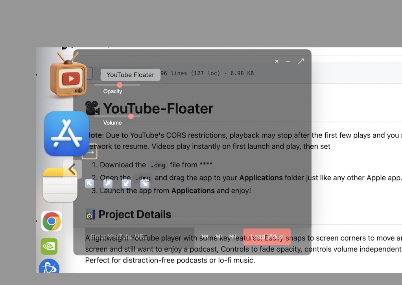This screenshot has width=402, height=285.
Task: Adjust the Volume slider handle
Action: (x=131, y=116)
